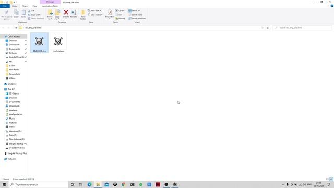Show hidden system tray icons
The width and height of the screenshot is (334, 188).
click(x=283, y=184)
